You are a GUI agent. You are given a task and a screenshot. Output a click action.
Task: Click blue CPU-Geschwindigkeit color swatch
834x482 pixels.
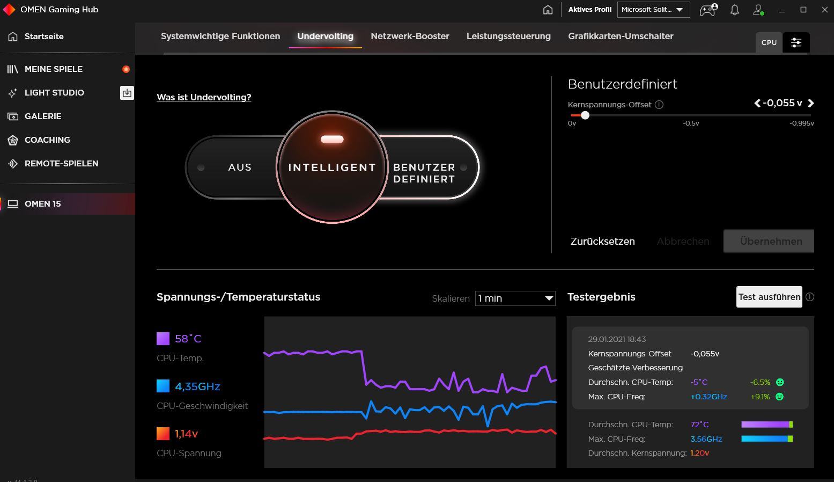[x=163, y=386]
